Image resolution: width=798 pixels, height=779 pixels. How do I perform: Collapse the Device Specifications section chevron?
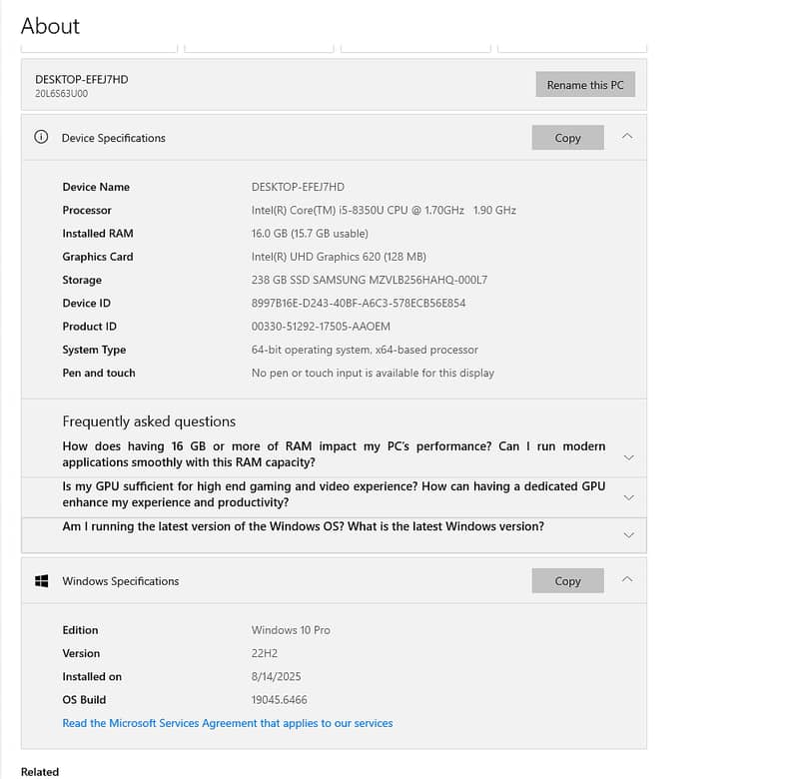pos(627,137)
